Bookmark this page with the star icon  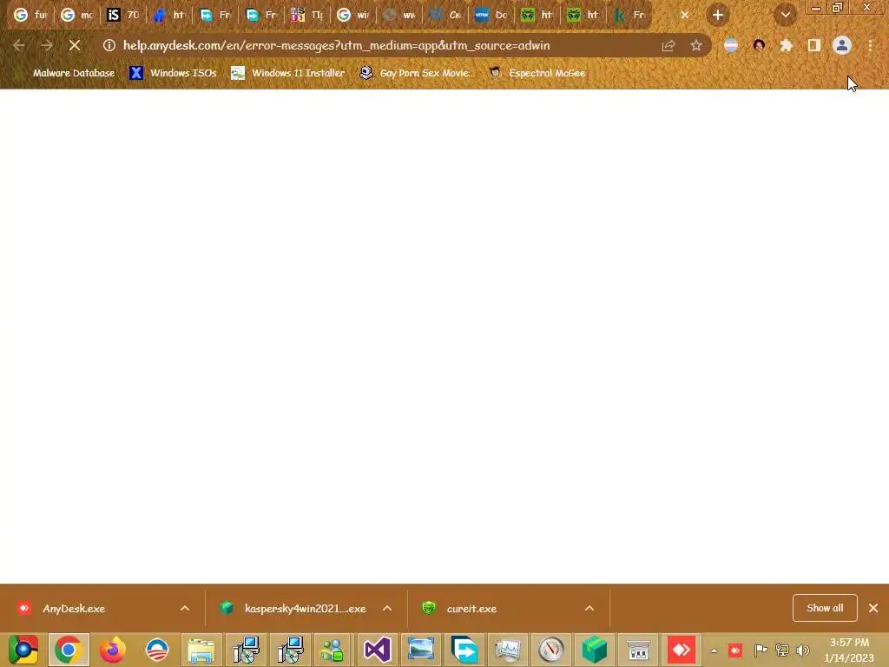[696, 45]
